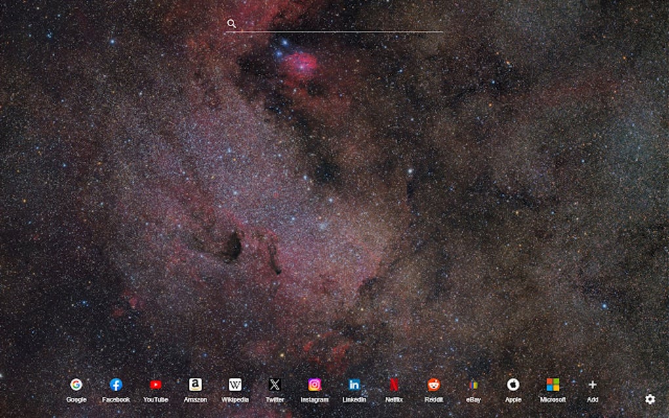This screenshot has height=418, width=669.
Task: Click the 'Add' label below the plus
Action: [x=592, y=400]
